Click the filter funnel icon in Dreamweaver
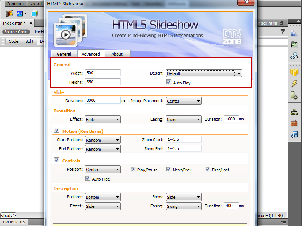Viewport: 302px width, 226px height. point(283,31)
